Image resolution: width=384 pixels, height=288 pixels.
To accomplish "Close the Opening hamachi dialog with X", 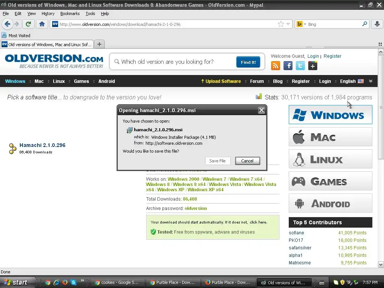I will [261, 110].
